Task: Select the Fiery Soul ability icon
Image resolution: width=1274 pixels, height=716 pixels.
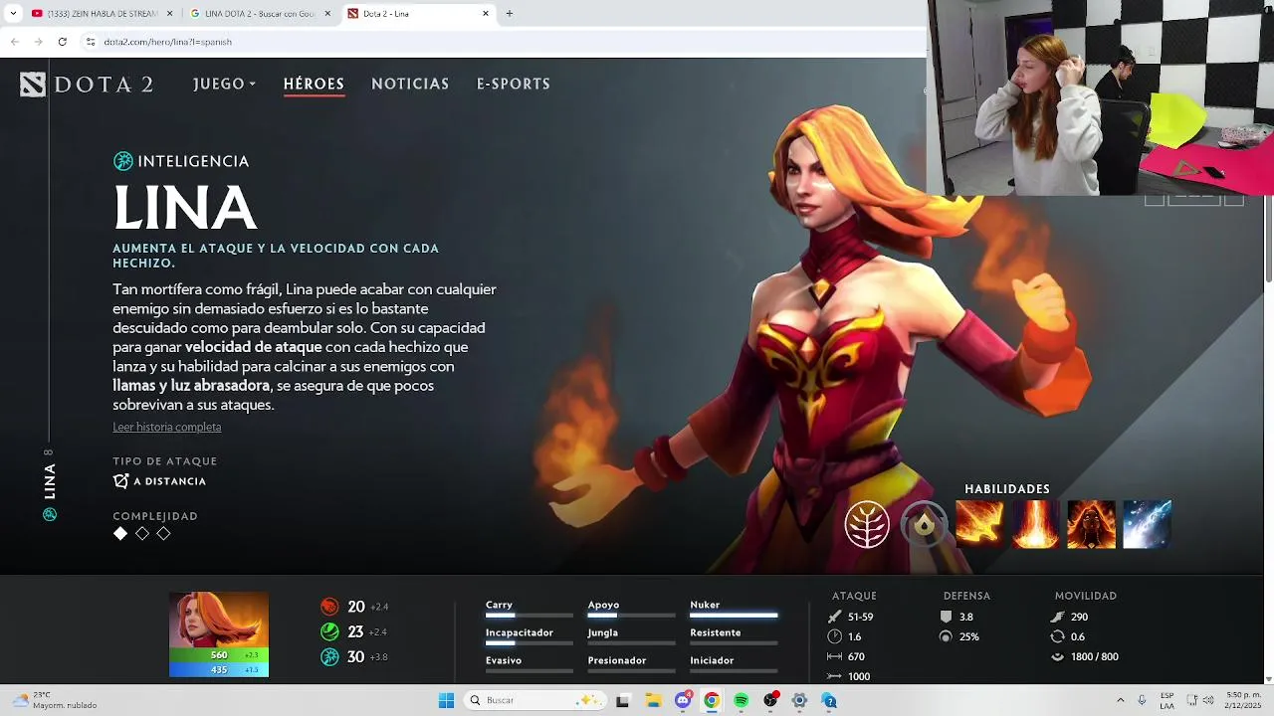Action: [x=1091, y=524]
